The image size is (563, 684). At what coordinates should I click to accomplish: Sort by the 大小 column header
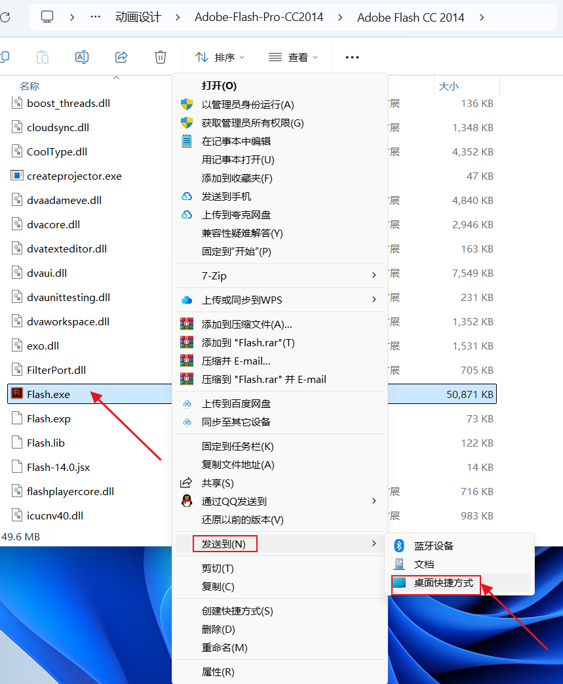[449, 87]
